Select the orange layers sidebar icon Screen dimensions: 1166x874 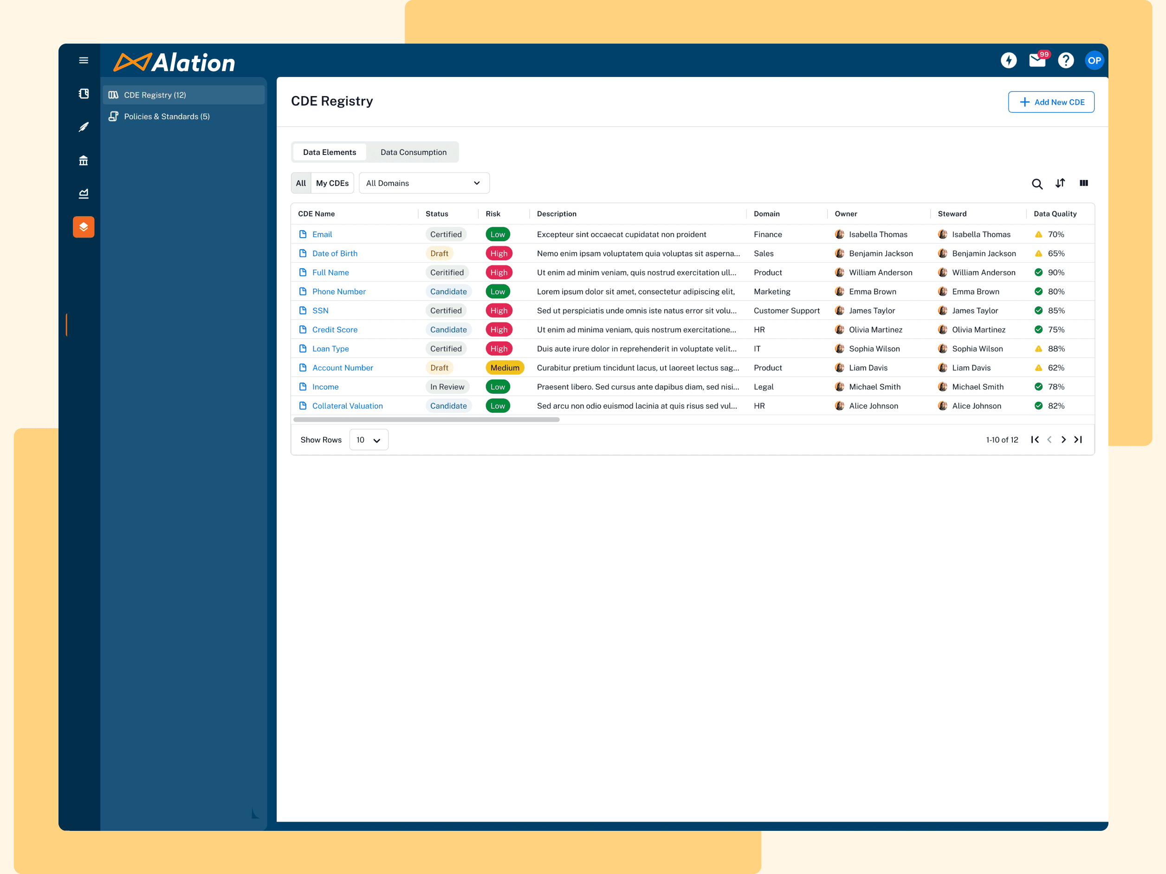point(83,227)
